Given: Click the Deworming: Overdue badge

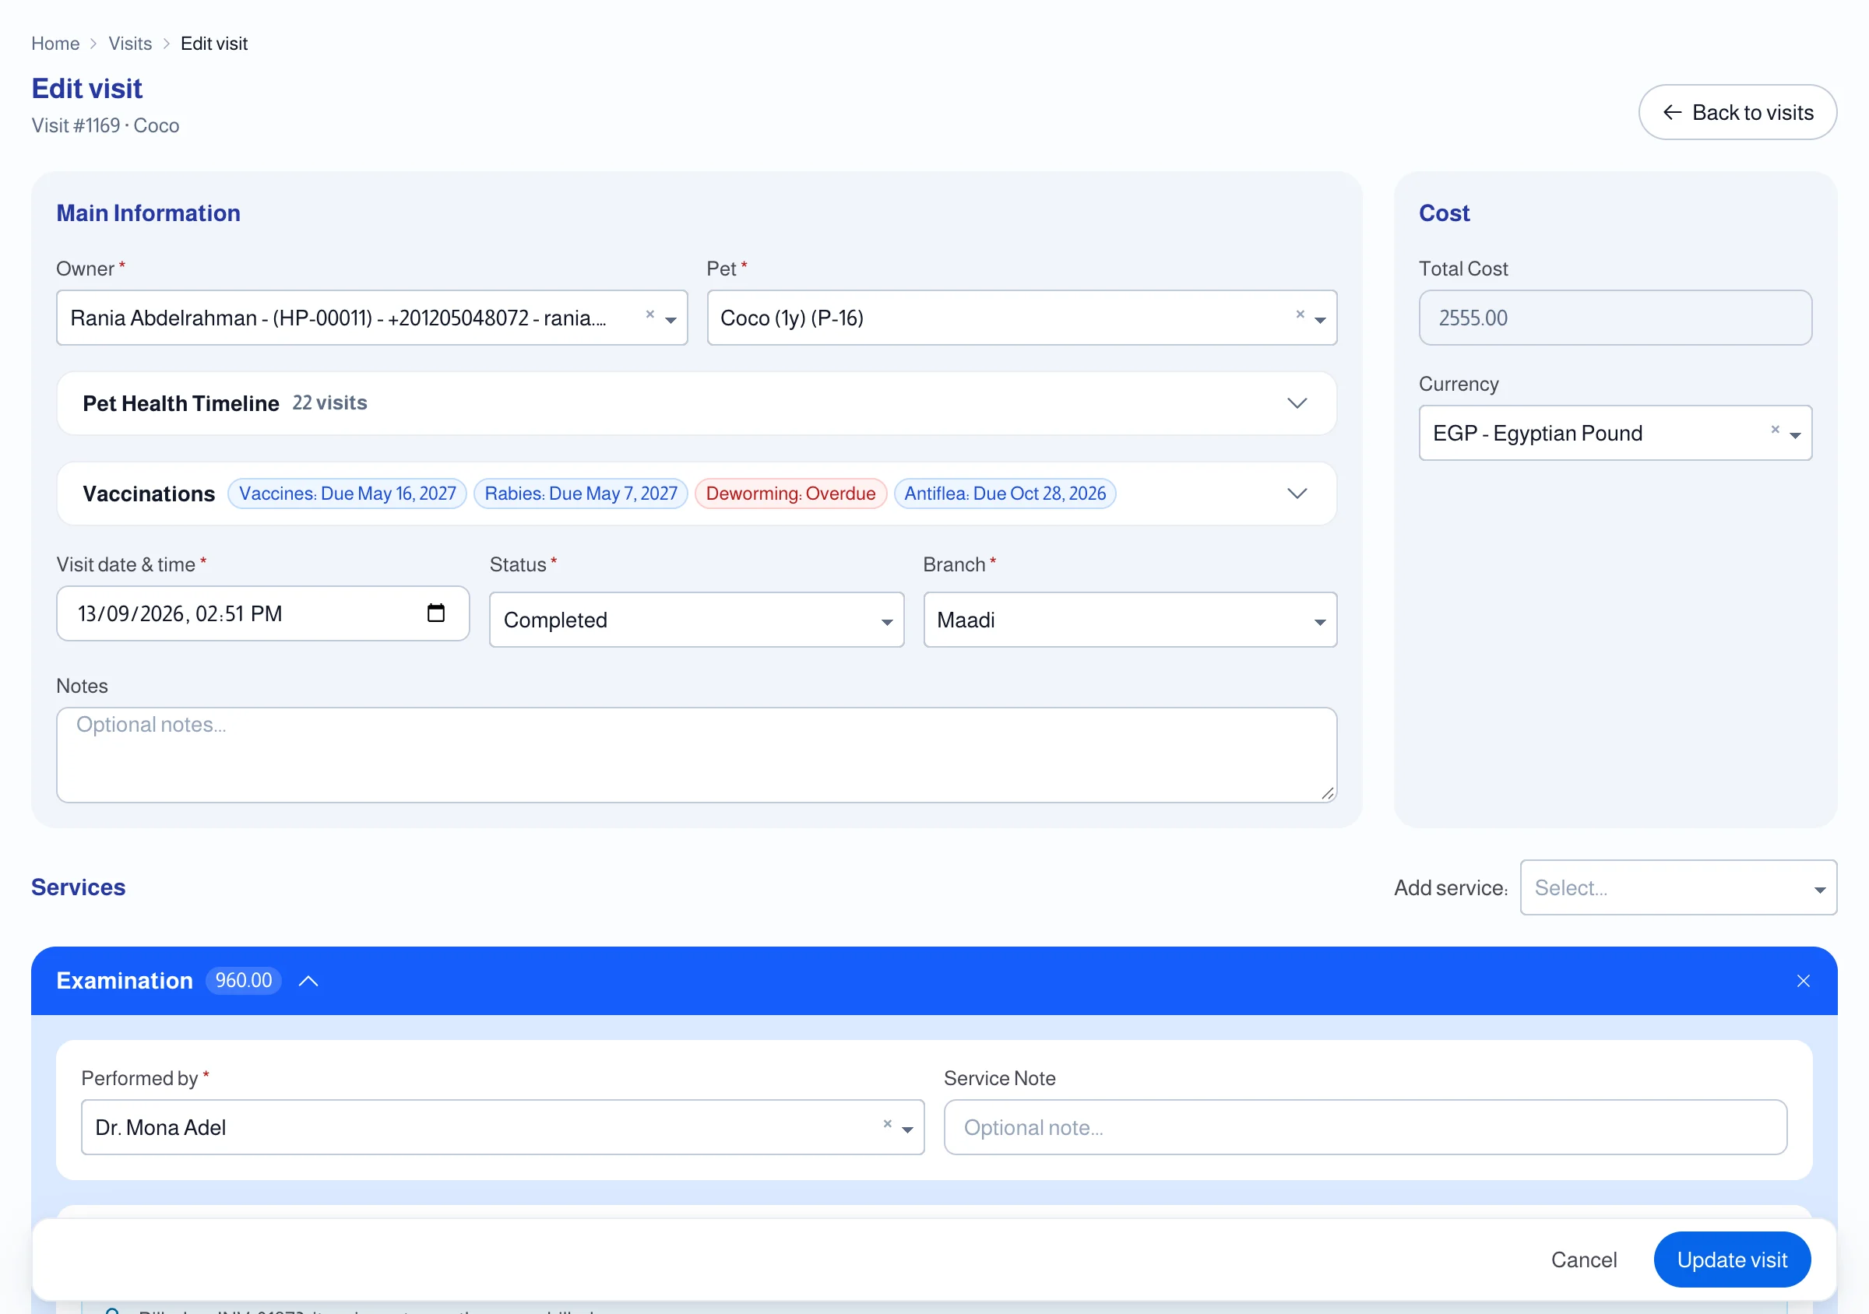Looking at the screenshot, I should point(790,494).
